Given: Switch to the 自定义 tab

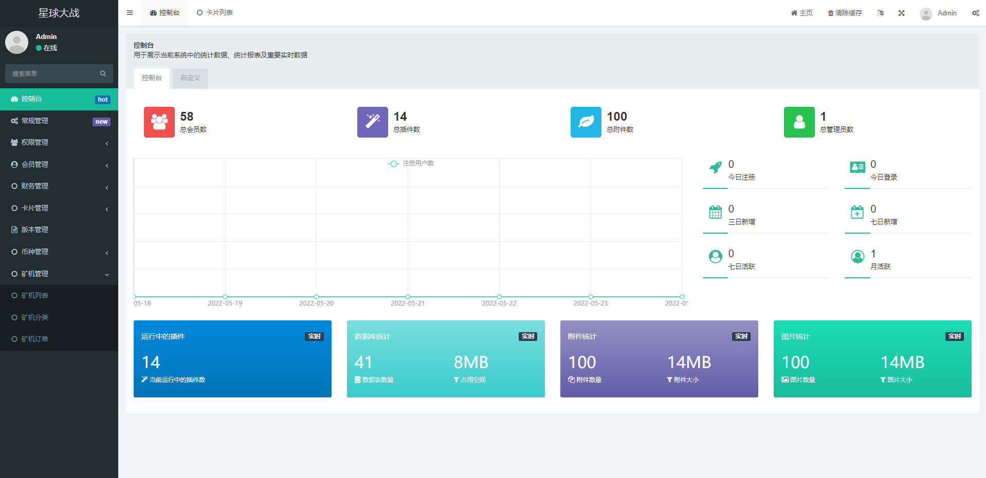Looking at the screenshot, I should click(x=189, y=78).
